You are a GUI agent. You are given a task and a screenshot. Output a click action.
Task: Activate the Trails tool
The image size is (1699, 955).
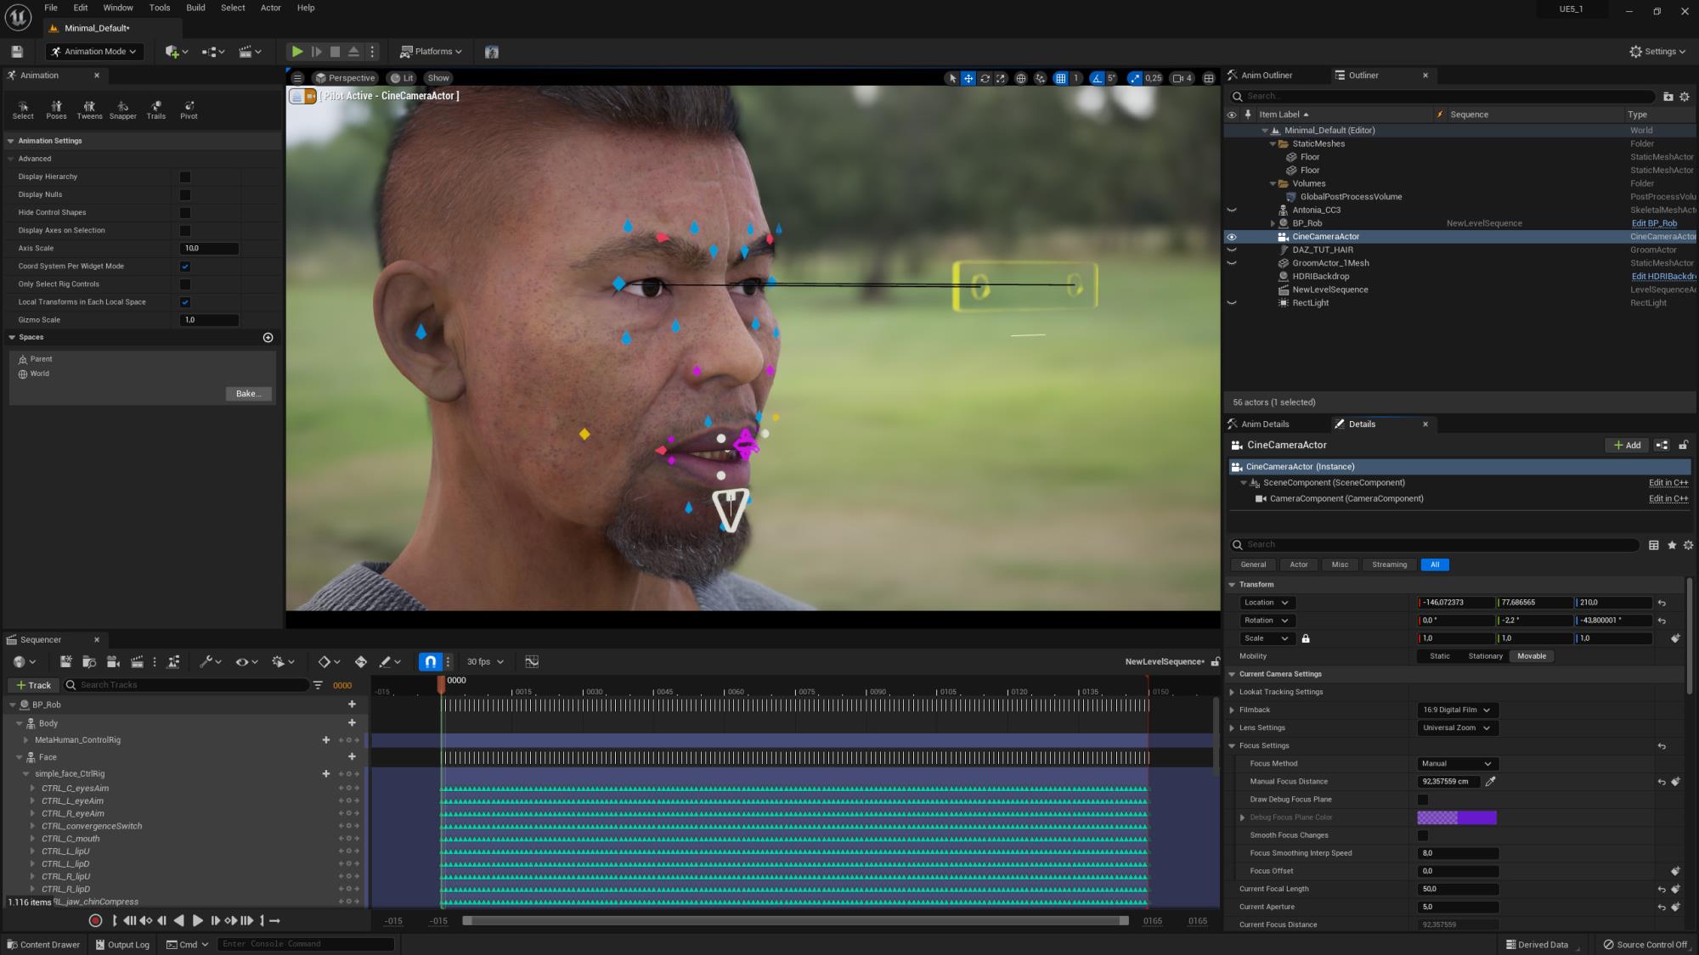(x=155, y=110)
